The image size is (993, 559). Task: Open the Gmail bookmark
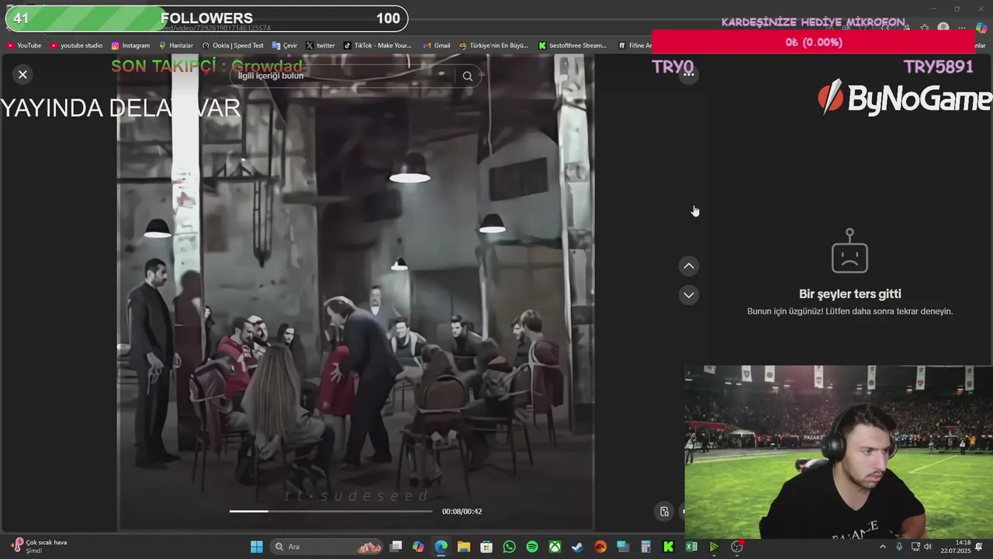point(437,46)
